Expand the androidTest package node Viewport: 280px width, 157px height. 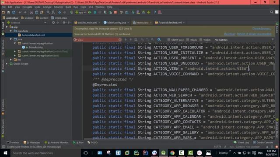(15, 51)
